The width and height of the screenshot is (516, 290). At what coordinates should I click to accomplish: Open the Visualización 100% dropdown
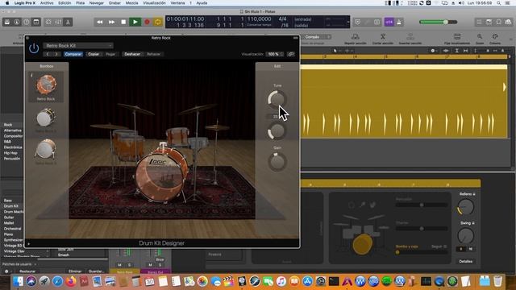(274, 54)
